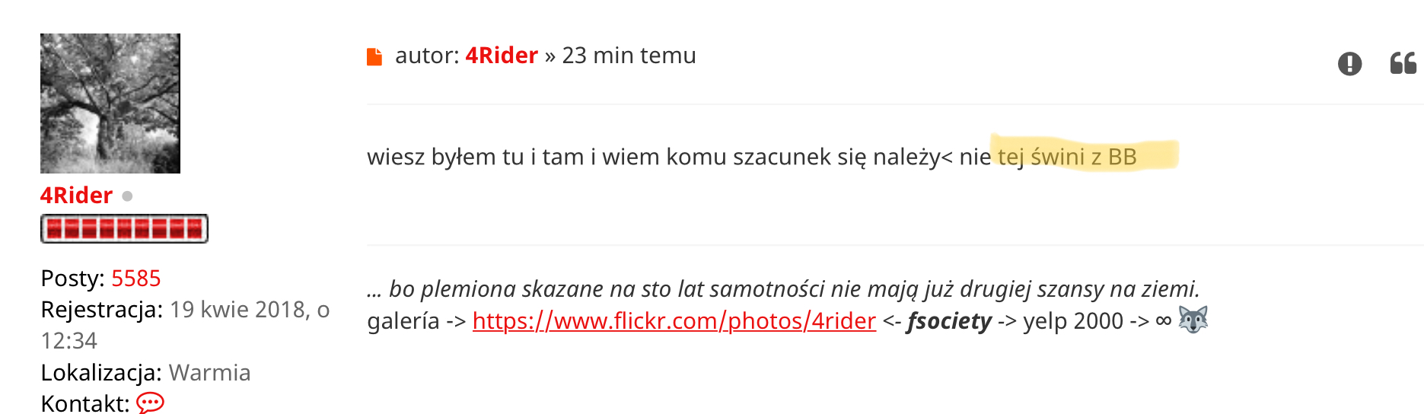Click the report post exclamation icon
1424x414 pixels.
pos(1349,63)
